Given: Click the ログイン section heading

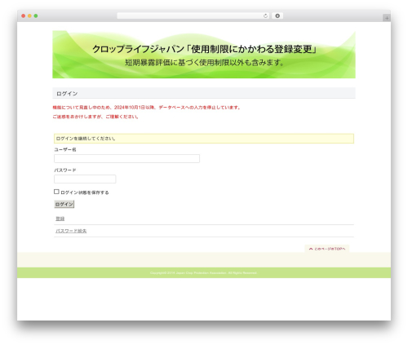Looking at the screenshot, I should (204, 93).
